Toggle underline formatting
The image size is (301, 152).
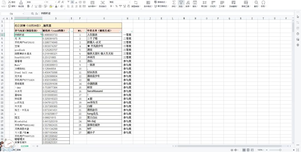pyautogui.click(x=36, y=6)
